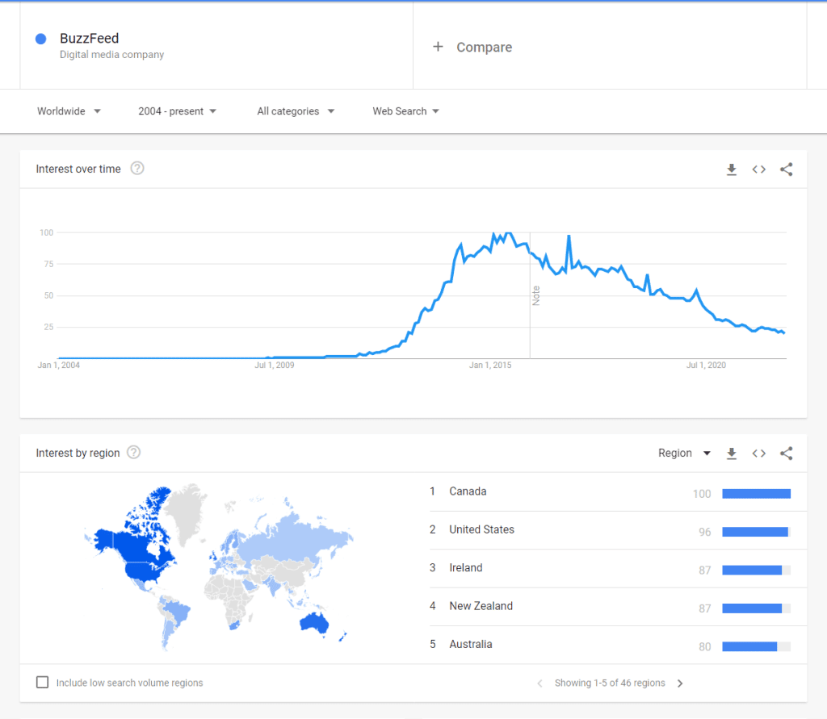Download Interest over time data
The height and width of the screenshot is (719, 827).
(x=732, y=169)
